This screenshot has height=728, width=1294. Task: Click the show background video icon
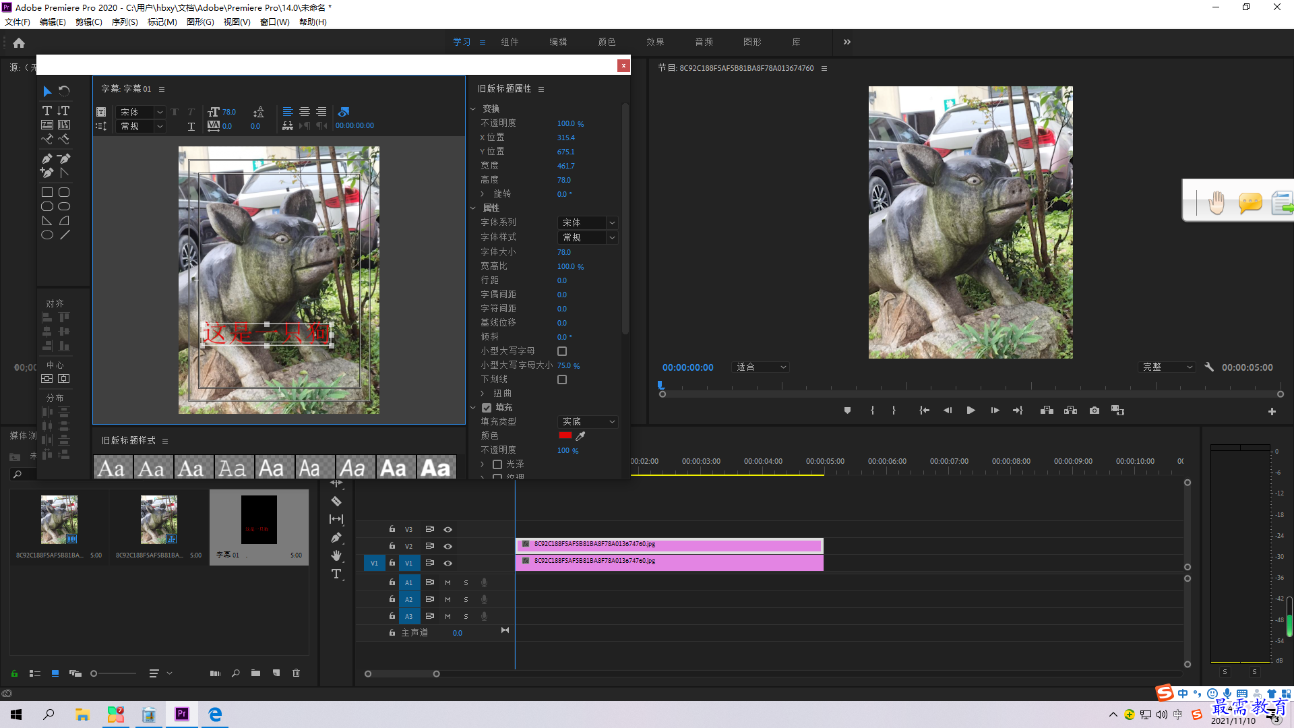[x=344, y=112]
